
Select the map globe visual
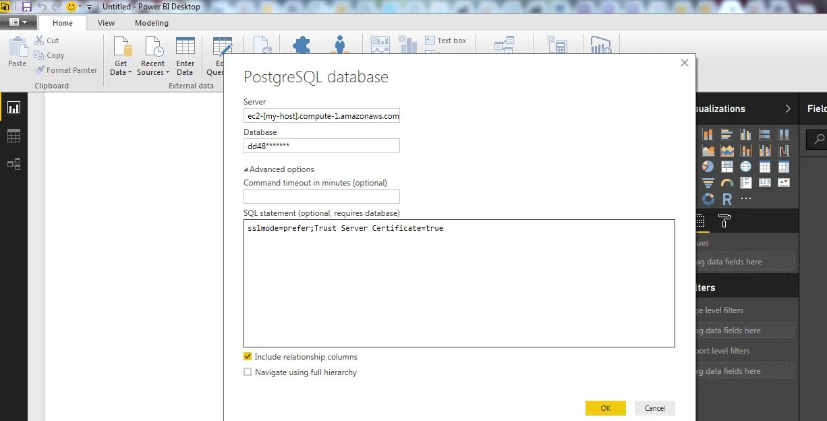click(x=746, y=167)
